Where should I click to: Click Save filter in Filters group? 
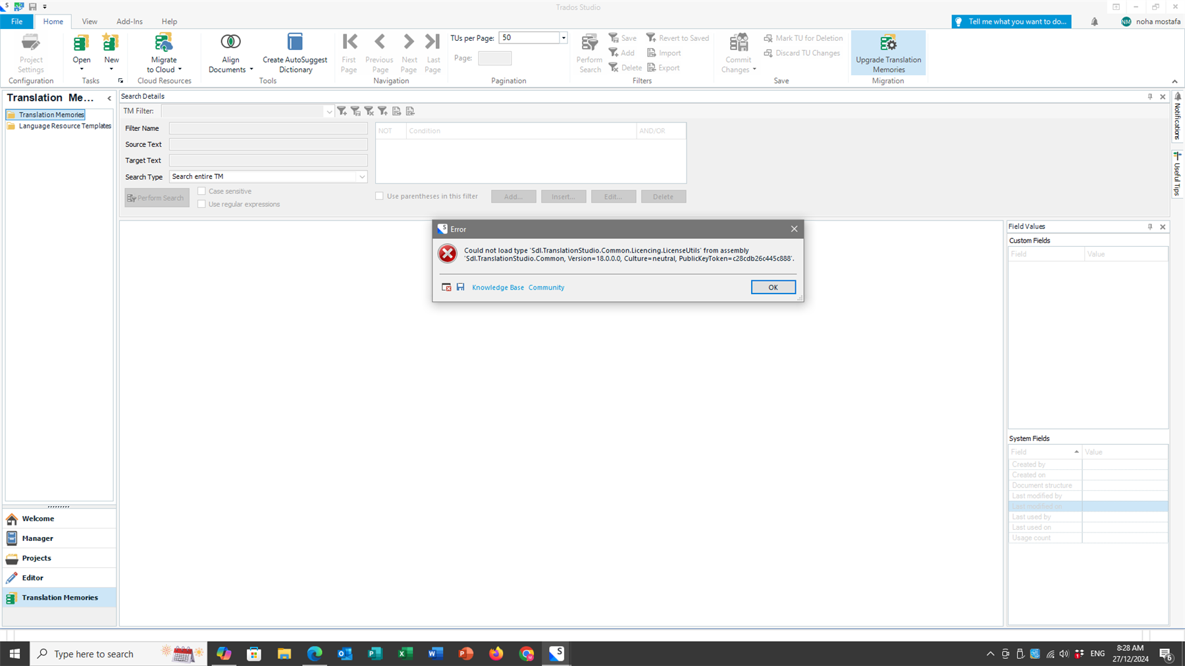623,38
